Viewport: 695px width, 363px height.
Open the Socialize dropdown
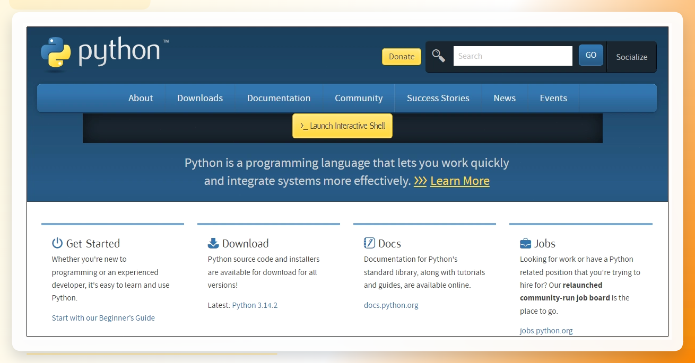click(x=631, y=57)
